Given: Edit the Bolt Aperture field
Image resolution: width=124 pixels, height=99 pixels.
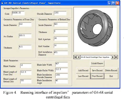Looking at the screenshot, I should coord(61,39).
